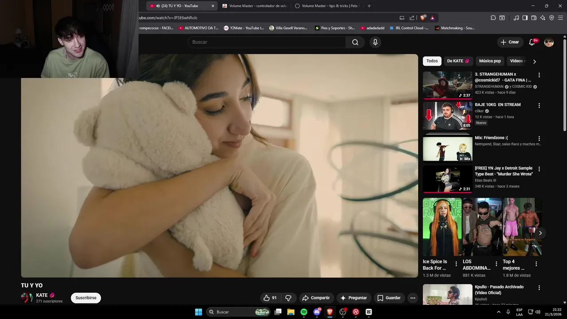Open options for Ice Spice short
Viewport: 567px width, 319px height.
[x=456, y=264]
